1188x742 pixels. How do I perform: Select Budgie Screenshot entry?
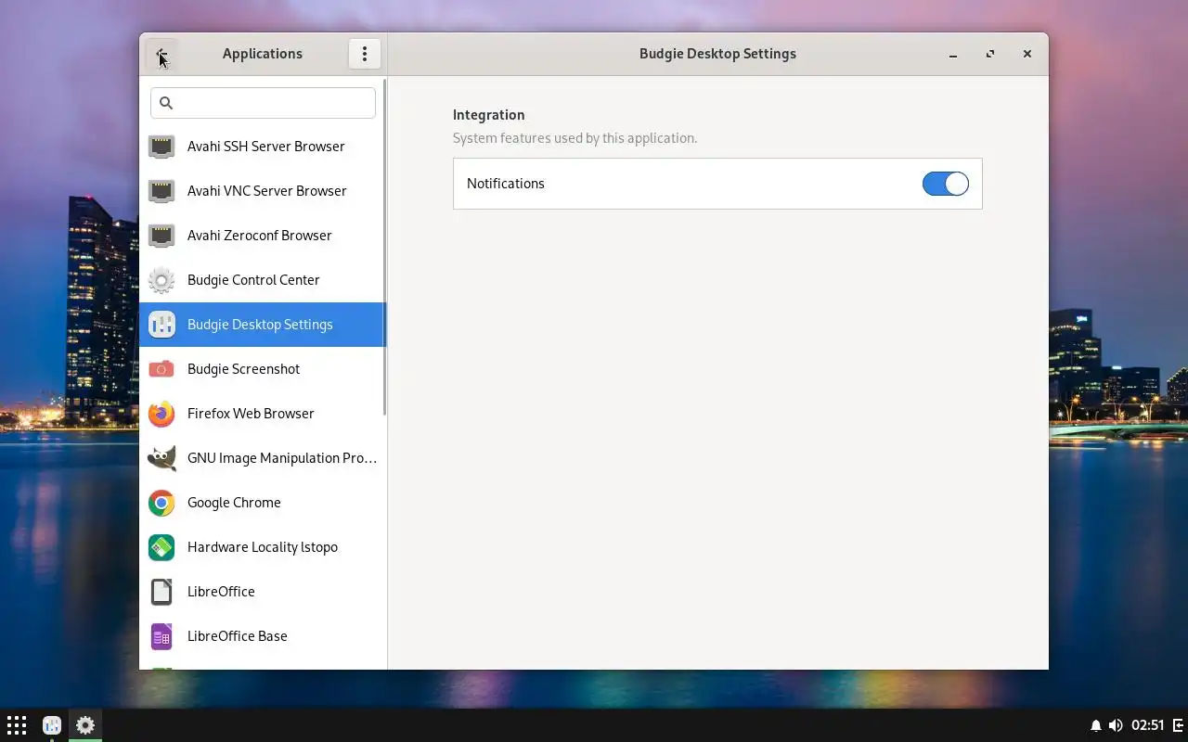263,369
